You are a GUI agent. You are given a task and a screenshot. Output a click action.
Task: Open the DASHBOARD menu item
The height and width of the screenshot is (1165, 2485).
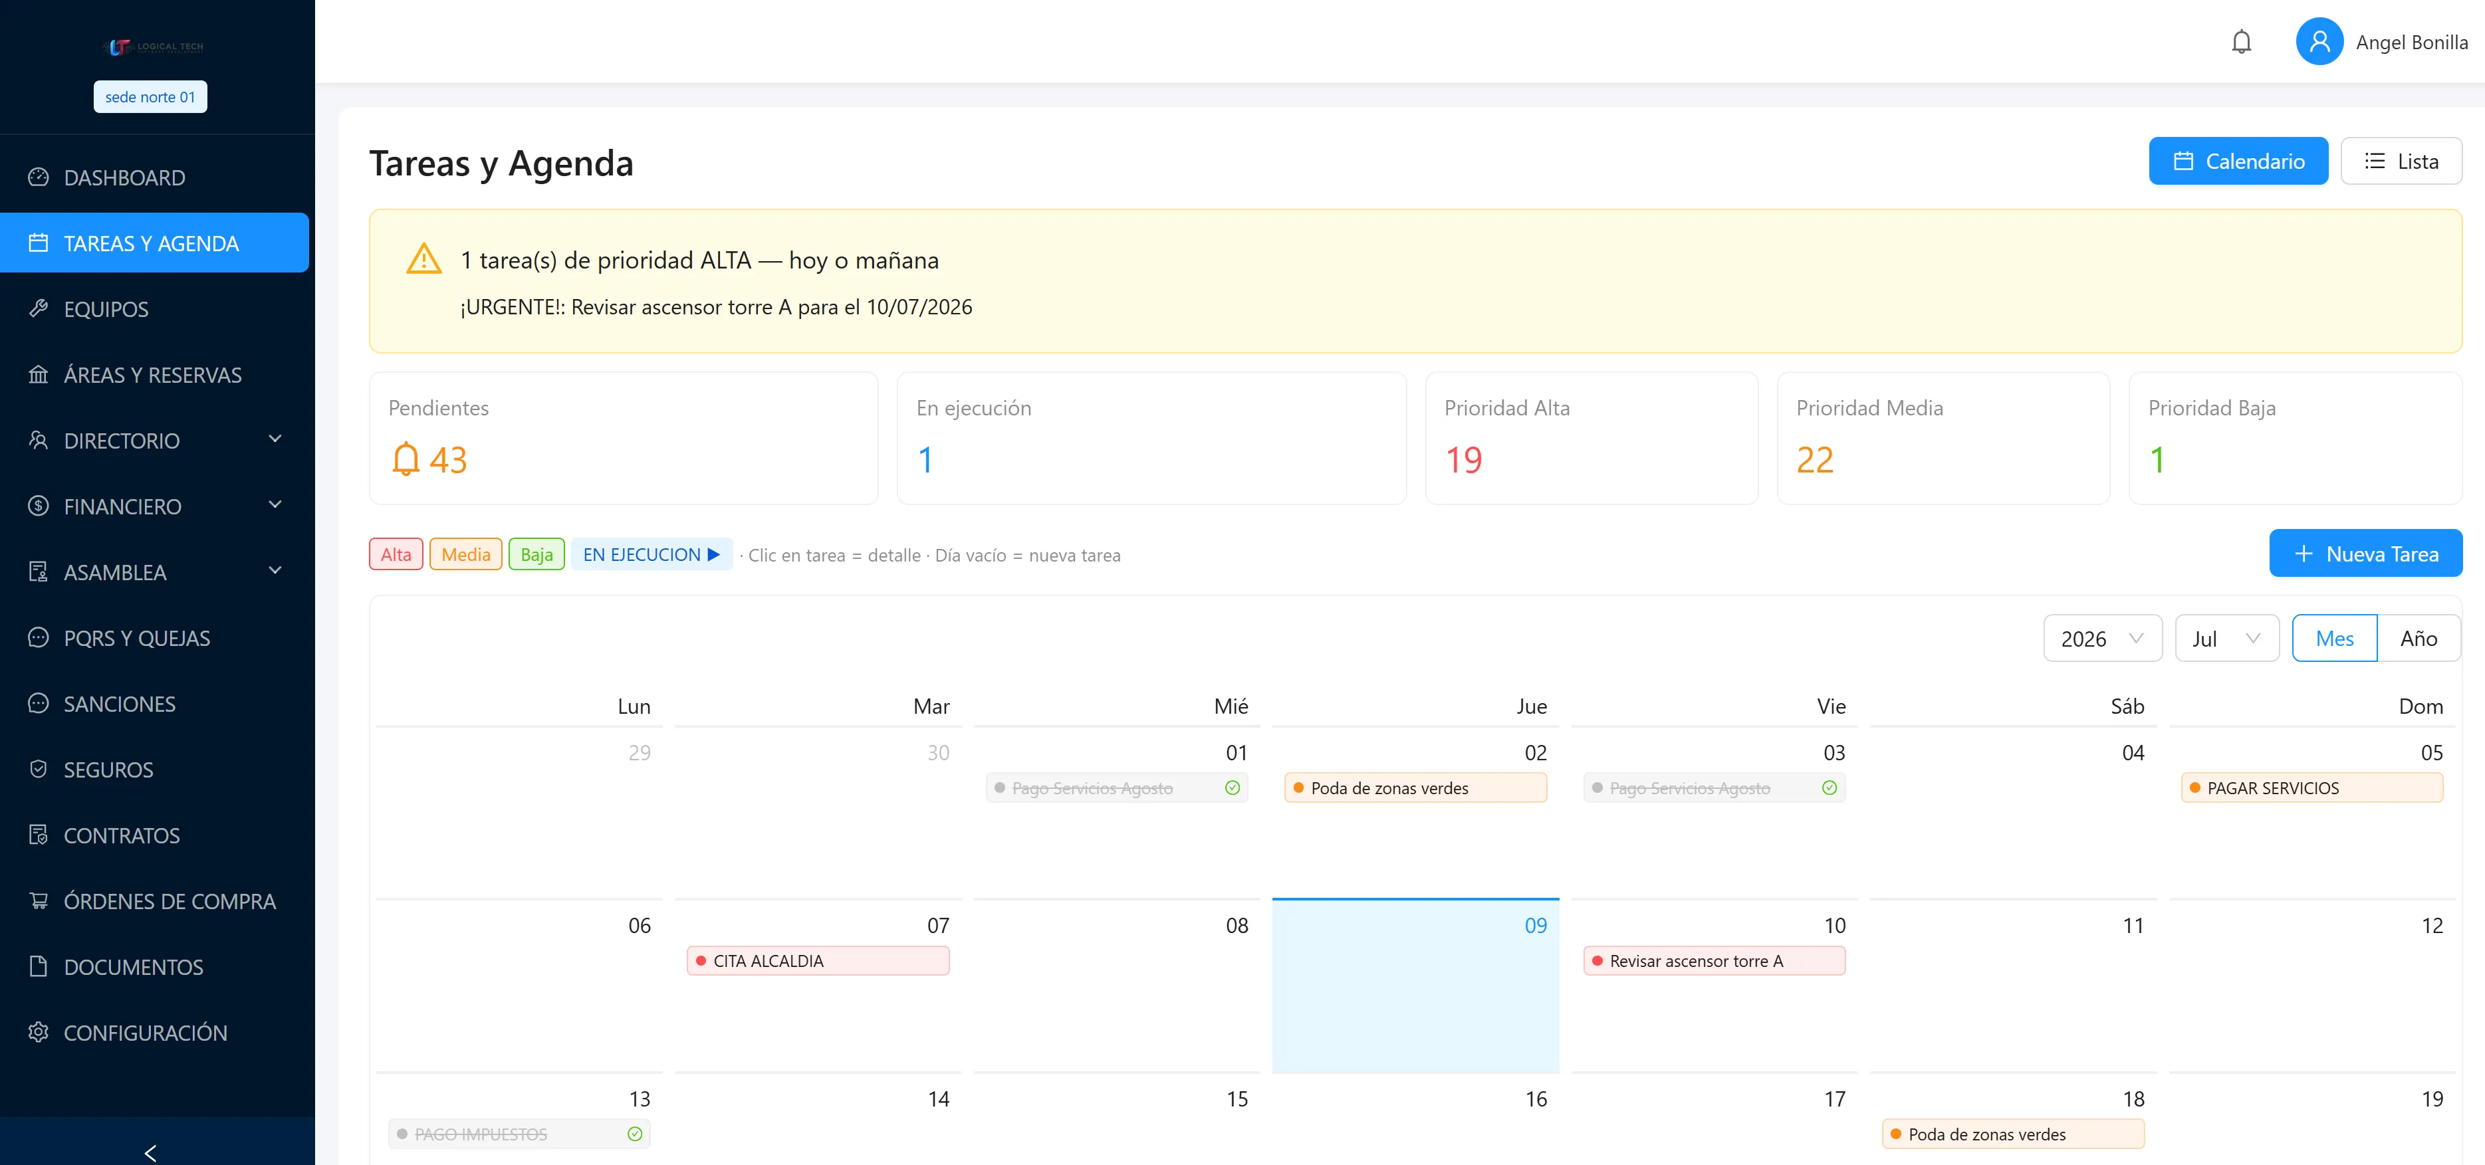pos(154,177)
